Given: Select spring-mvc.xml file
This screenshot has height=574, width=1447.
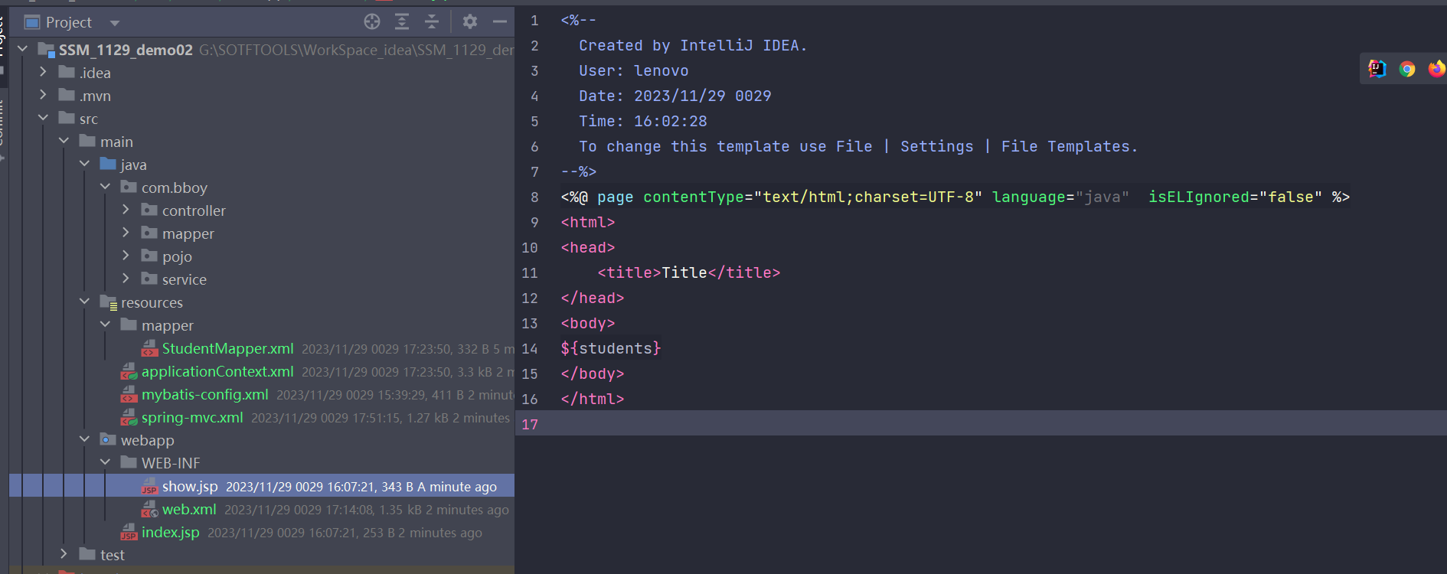Looking at the screenshot, I should pyautogui.click(x=192, y=417).
